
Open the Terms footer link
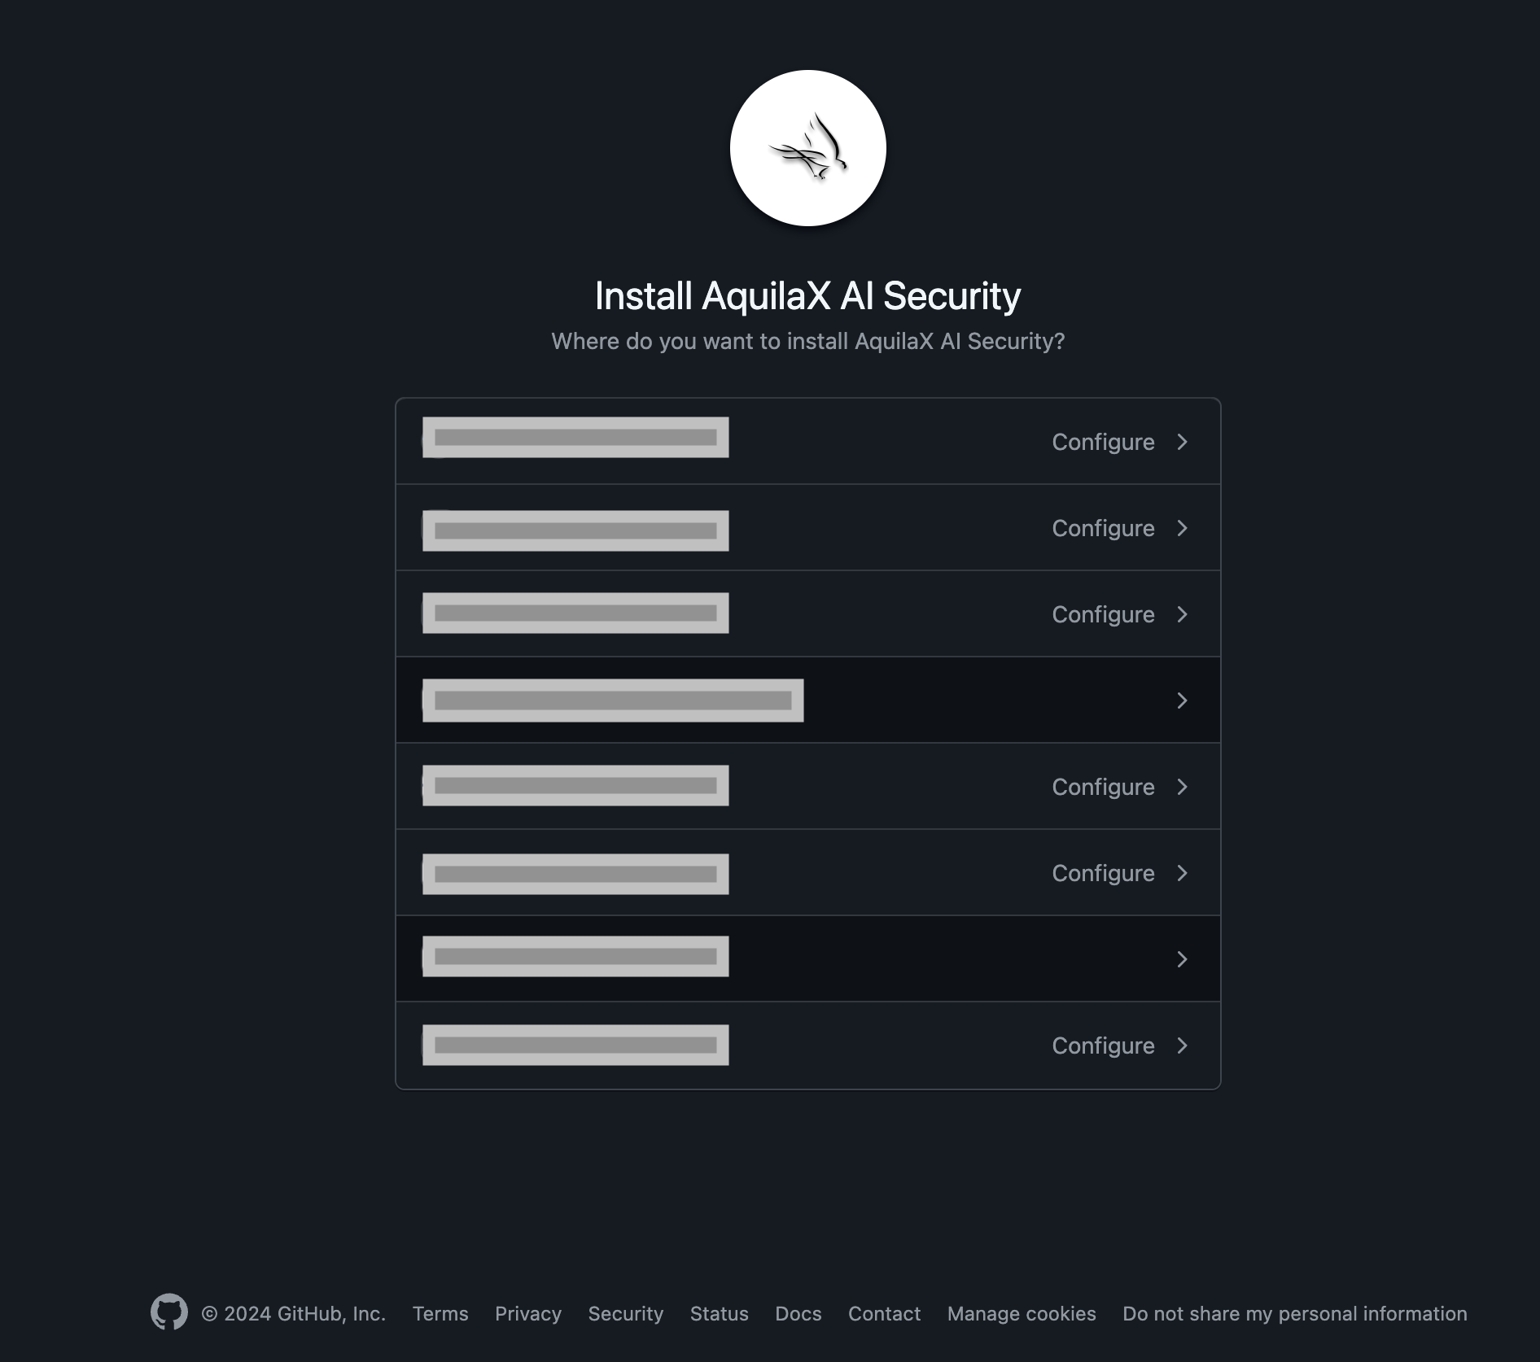click(440, 1313)
